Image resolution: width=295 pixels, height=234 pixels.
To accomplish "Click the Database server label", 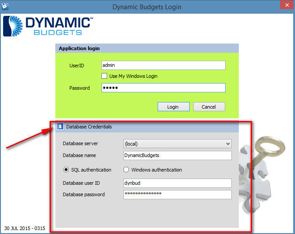I will 80,143.
